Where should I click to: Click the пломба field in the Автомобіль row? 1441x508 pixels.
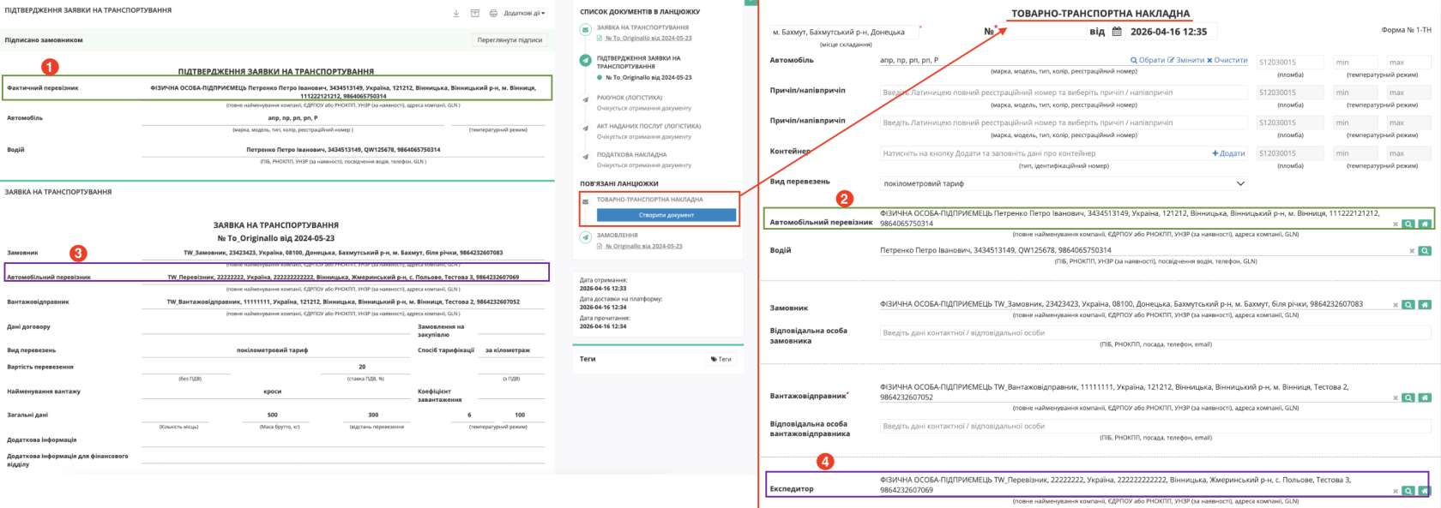click(1290, 62)
